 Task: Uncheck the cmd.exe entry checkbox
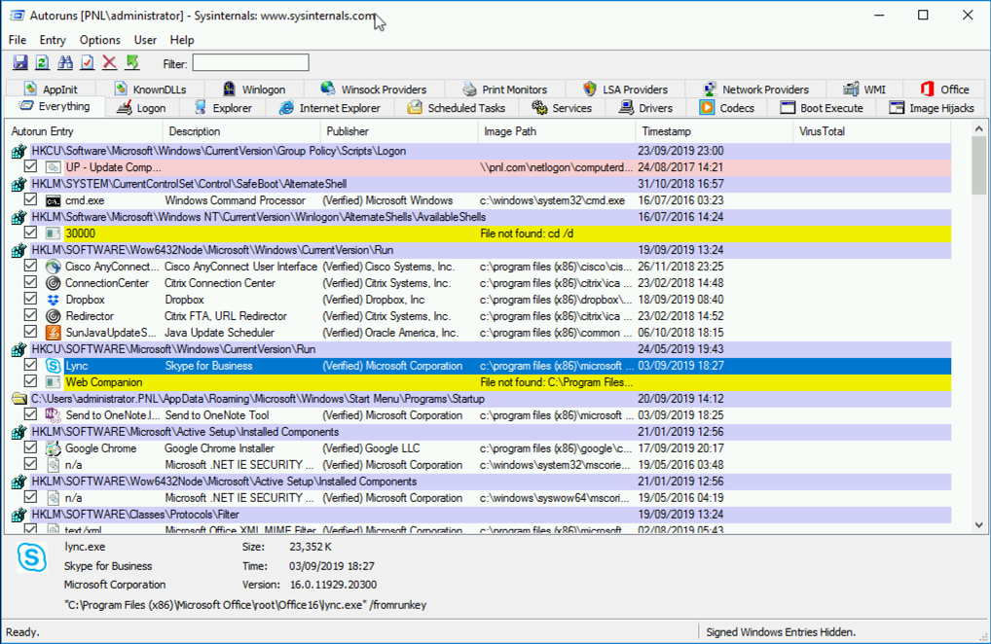click(30, 198)
